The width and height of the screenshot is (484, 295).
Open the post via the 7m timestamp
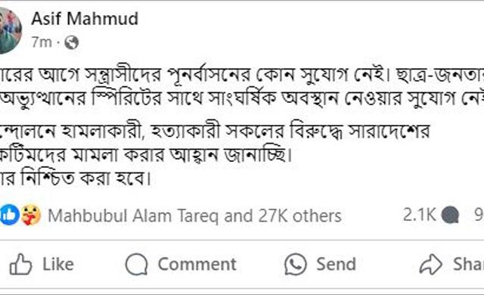point(42,42)
